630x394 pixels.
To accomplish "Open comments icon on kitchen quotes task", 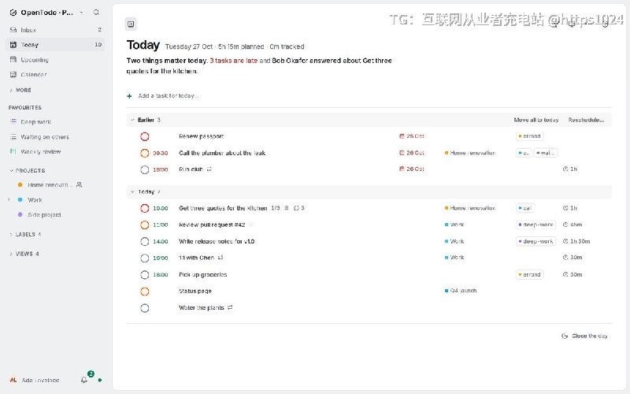I will [x=297, y=208].
